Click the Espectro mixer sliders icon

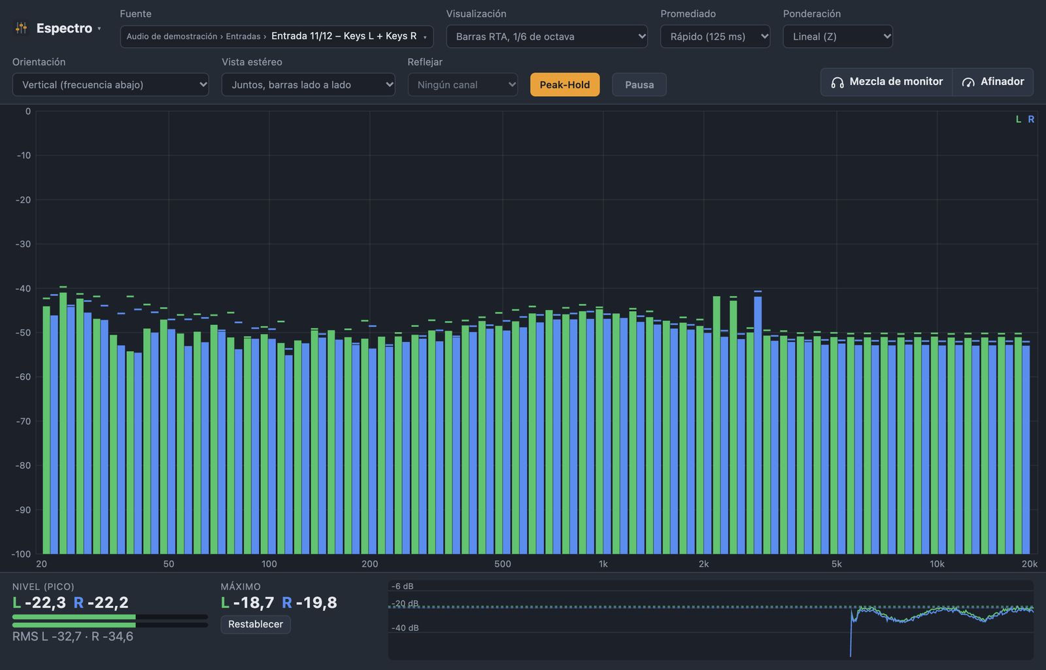(x=21, y=28)
